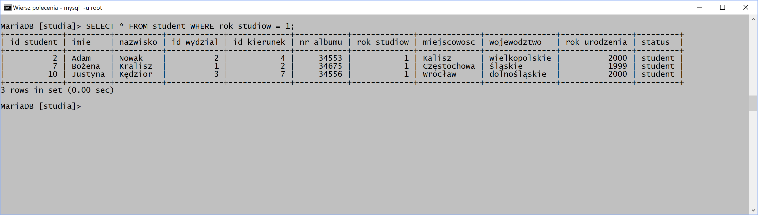Click the id_student column header

coord(34,42)
